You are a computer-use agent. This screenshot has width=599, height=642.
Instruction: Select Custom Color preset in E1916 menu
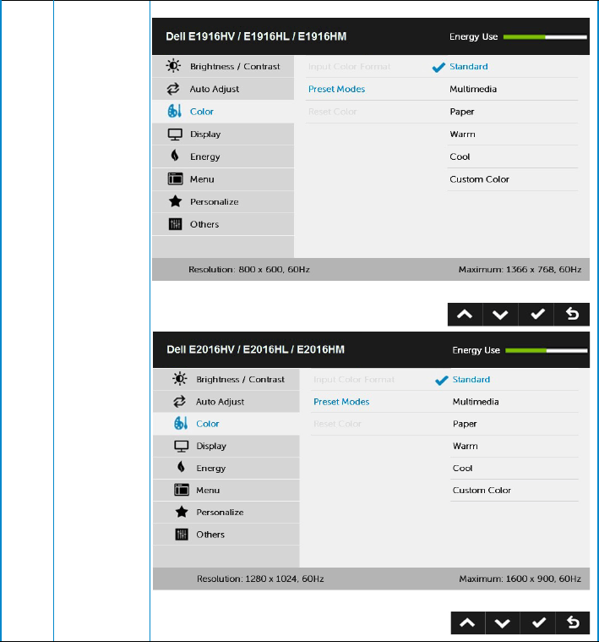coord(479,179)
